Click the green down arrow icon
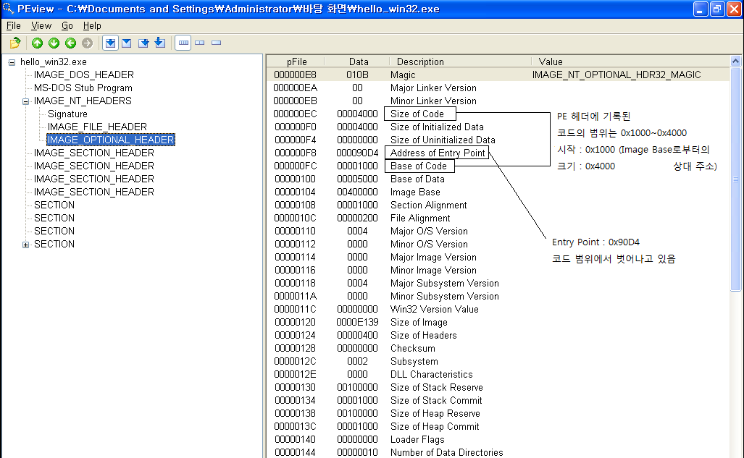Image resolution: width=744 pixels, height=458 pixels. pyautogui.click(x=54, y=43)
